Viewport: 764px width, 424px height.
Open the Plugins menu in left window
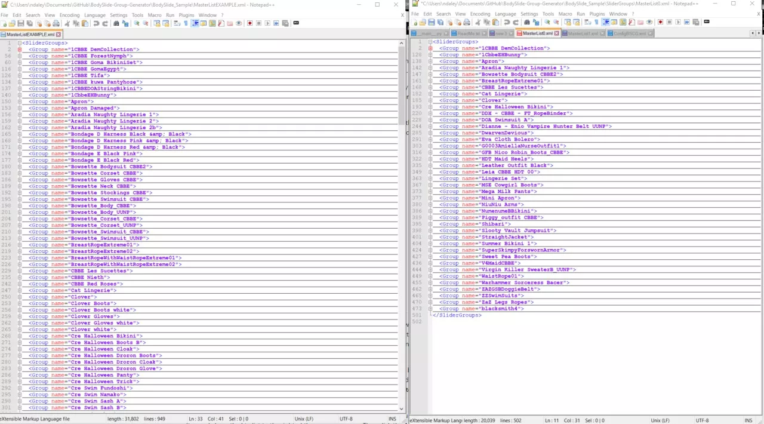[186, 15]
